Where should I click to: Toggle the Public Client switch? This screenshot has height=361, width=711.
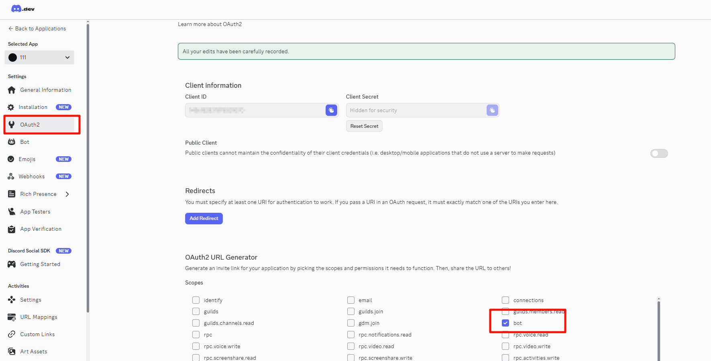pyautogui.click(x=659, y=153)
